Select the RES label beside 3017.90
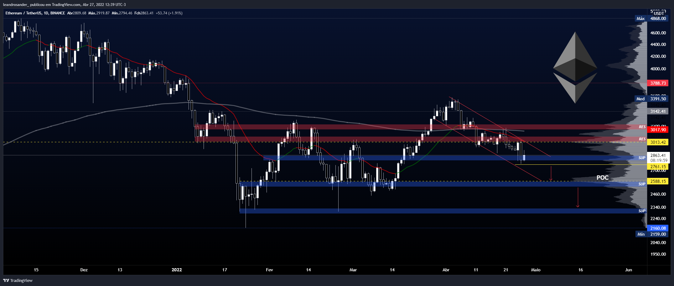Image resolution: width=674 pixels, height=286 pixels. click(642, 127)
